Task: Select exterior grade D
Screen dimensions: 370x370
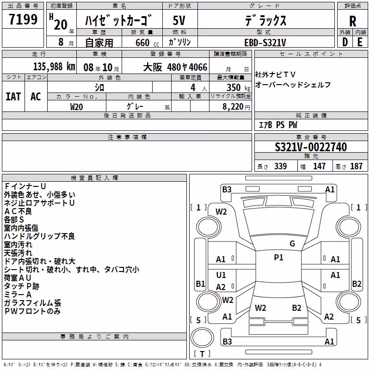Action: tap(345, 42)
